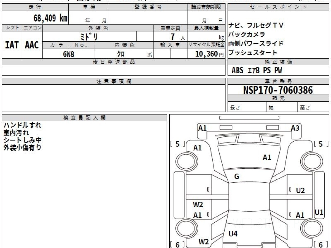Click the 輸入車 header

point(170,45)
